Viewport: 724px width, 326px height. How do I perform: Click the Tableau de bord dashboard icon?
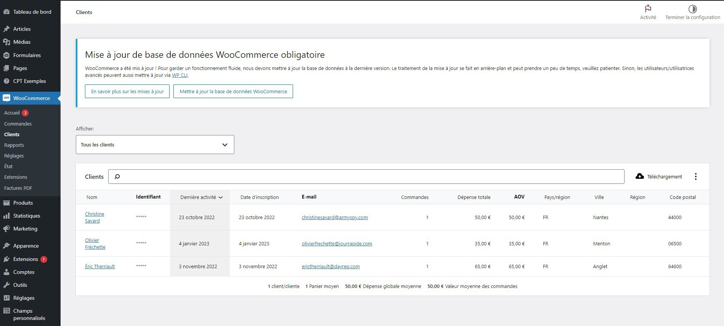[x=6, y=12]
